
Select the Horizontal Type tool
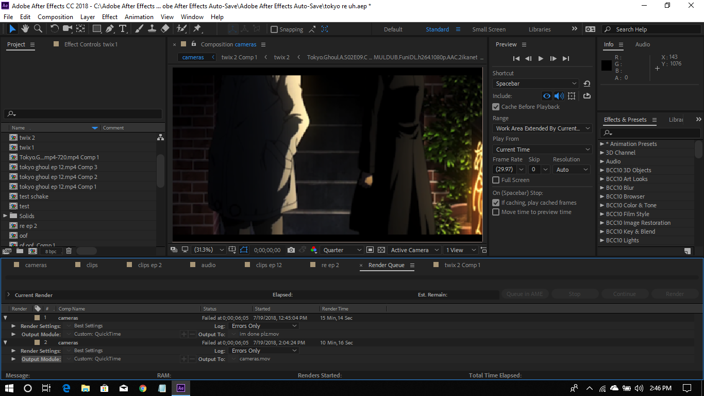[123, 29]
